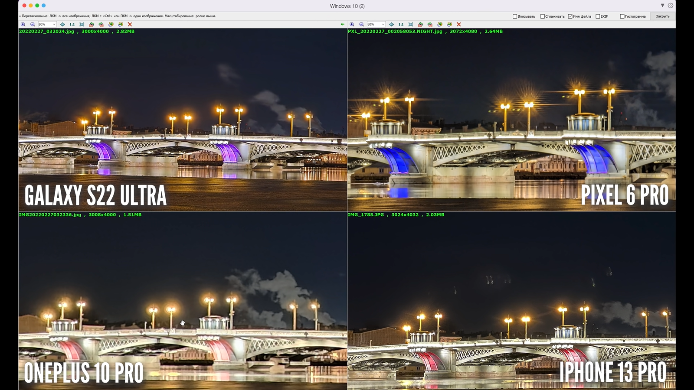Open the triangle dropdown in the title bar
Screen dimensions: 694x390
(x=662, y=6)
